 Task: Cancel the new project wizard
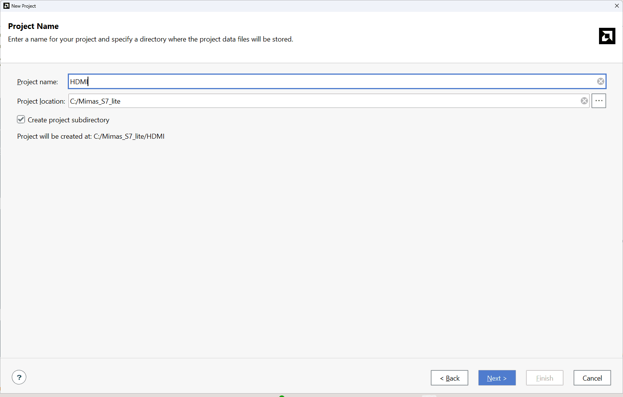point(592,378)
